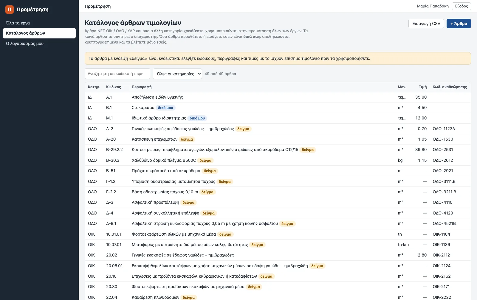Open Όλες οι κατηγορίες dropdown
This screenshot has height=300, width=477.
point(177,74)
